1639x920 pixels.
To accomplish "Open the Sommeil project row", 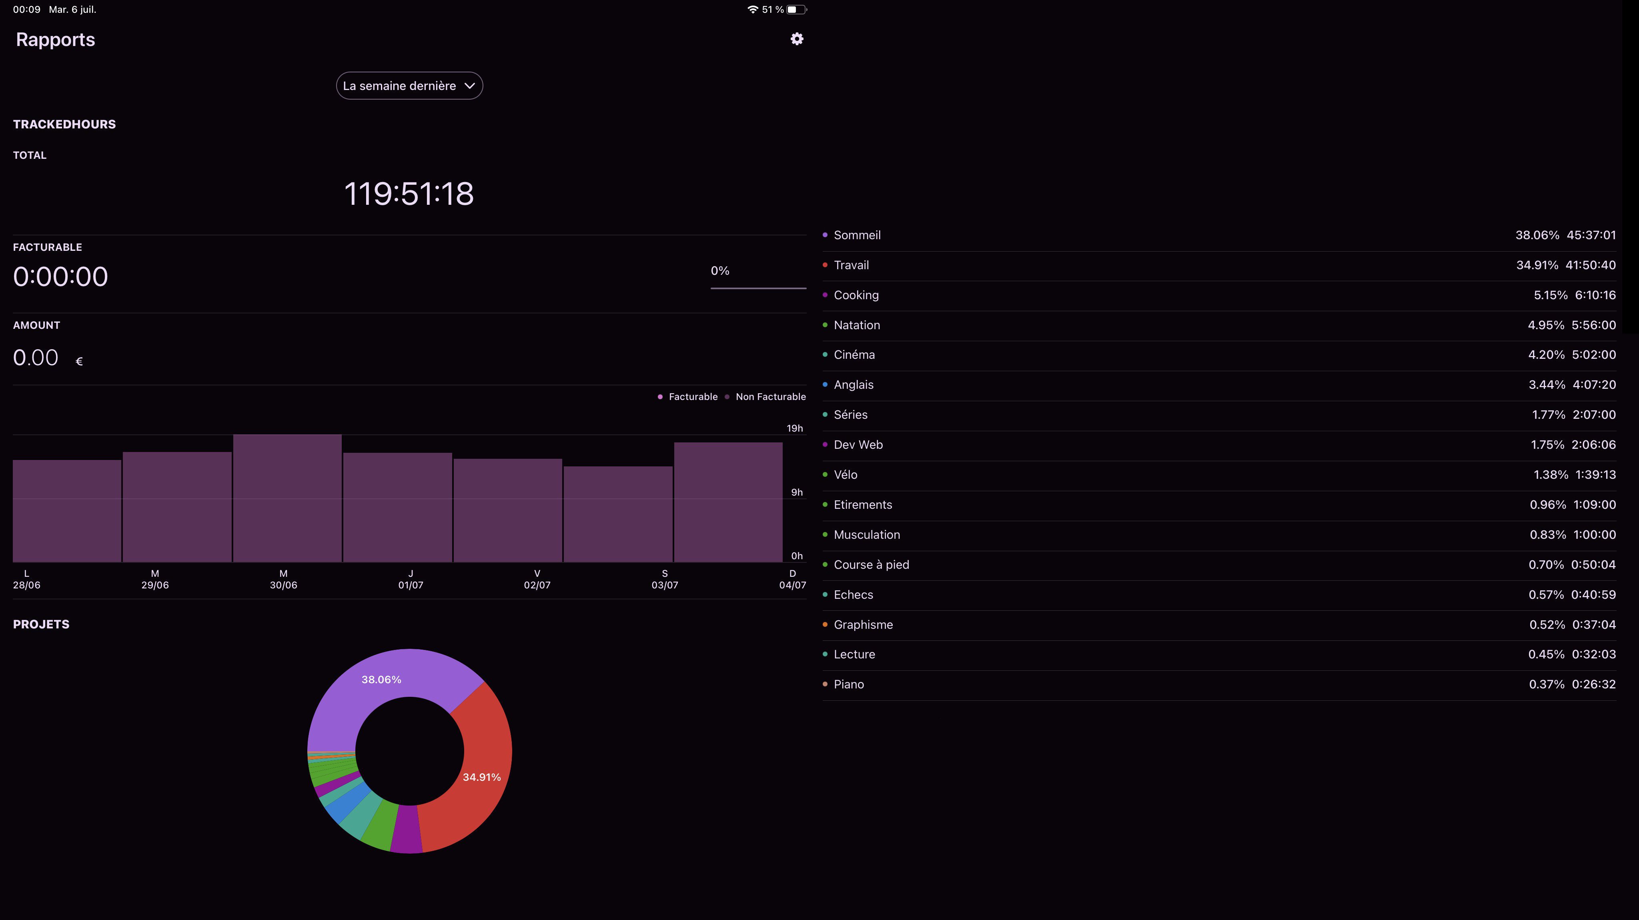I will point(856,236).
